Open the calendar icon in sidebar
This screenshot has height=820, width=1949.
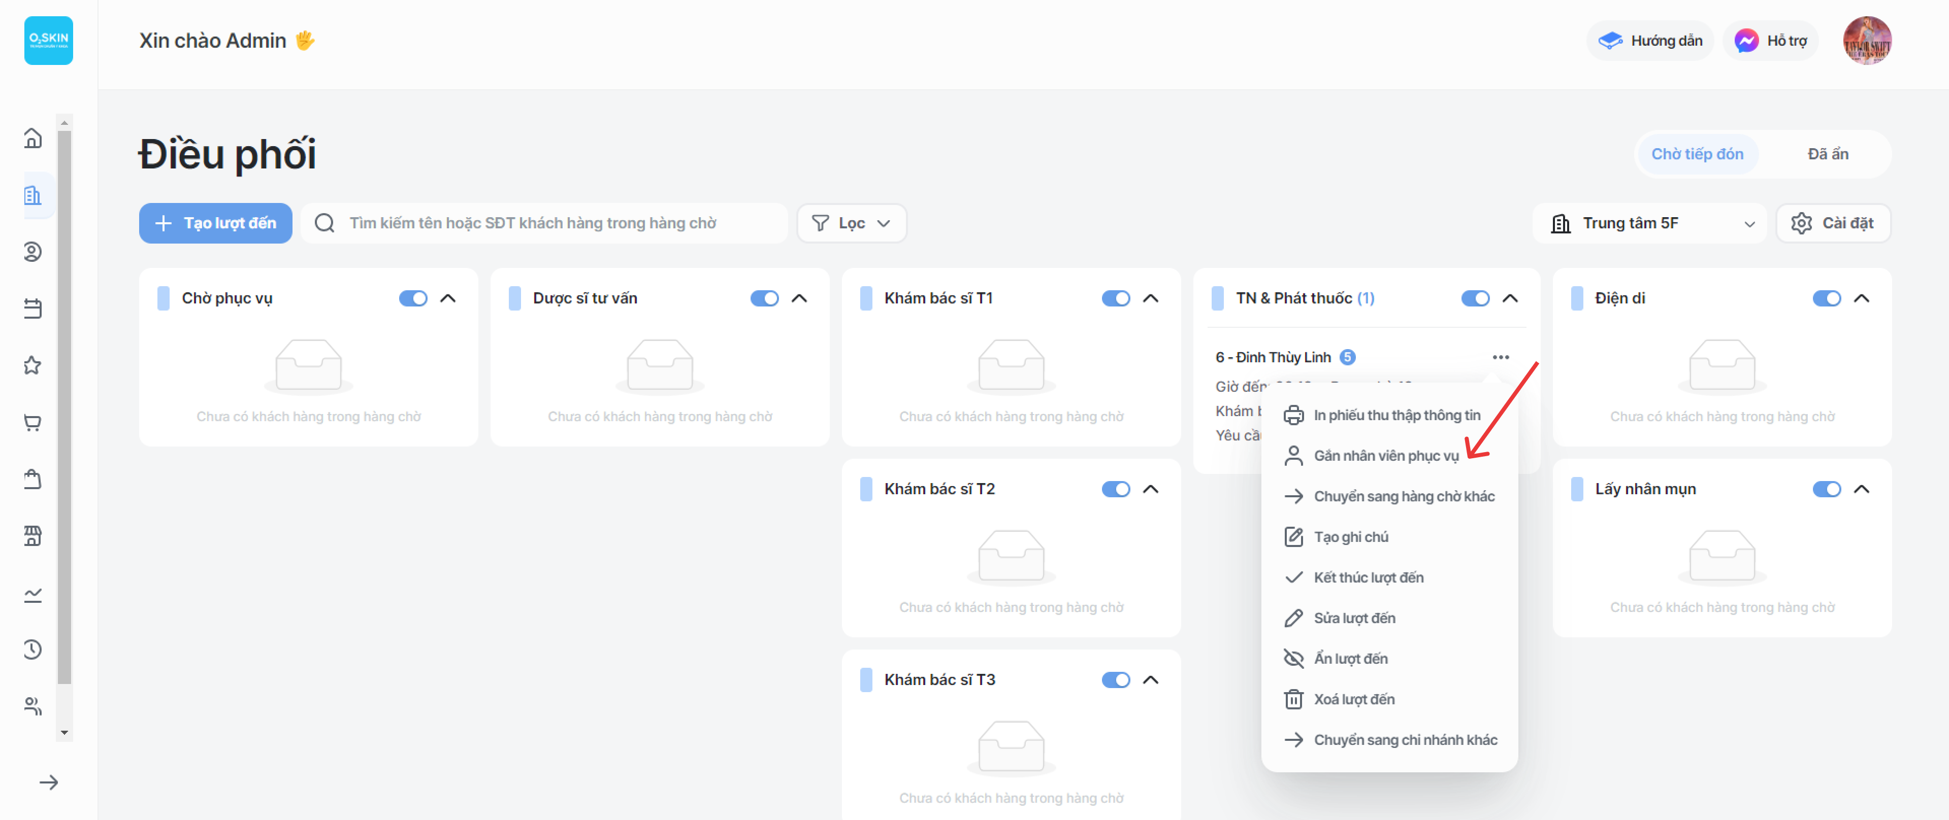tap(33, 309)
